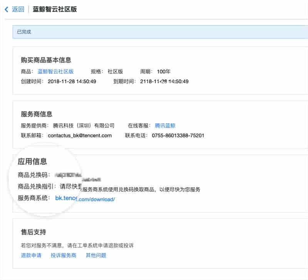Select the expiry time 2118-11-28 14:50:49
308x280 pixels.
(x=164, y=81)
